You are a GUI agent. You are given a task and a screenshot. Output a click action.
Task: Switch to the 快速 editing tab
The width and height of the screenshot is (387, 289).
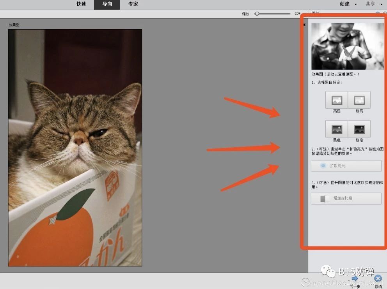click(81, 4)
